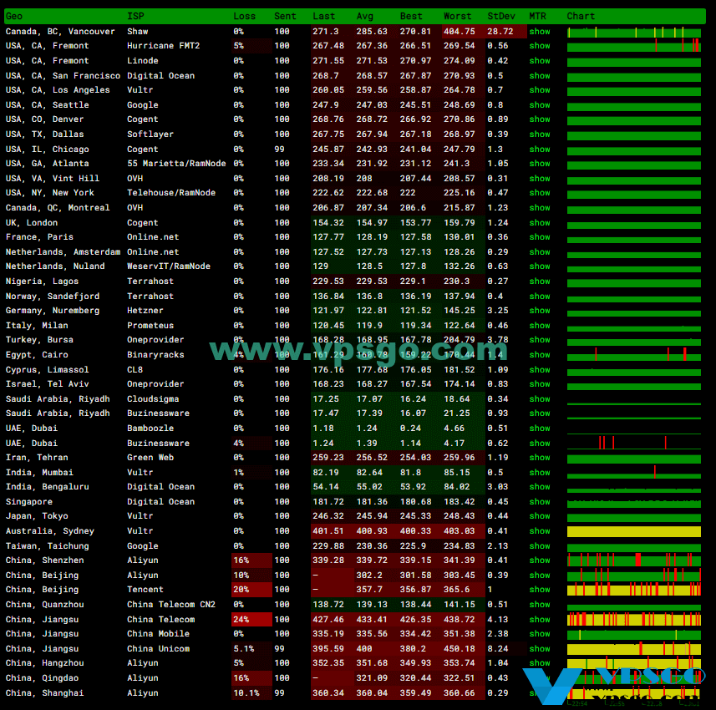This screenshot has height=710, width=716.
Task: Click show for Vint Hill OVH
Action: tap(539, 179)
